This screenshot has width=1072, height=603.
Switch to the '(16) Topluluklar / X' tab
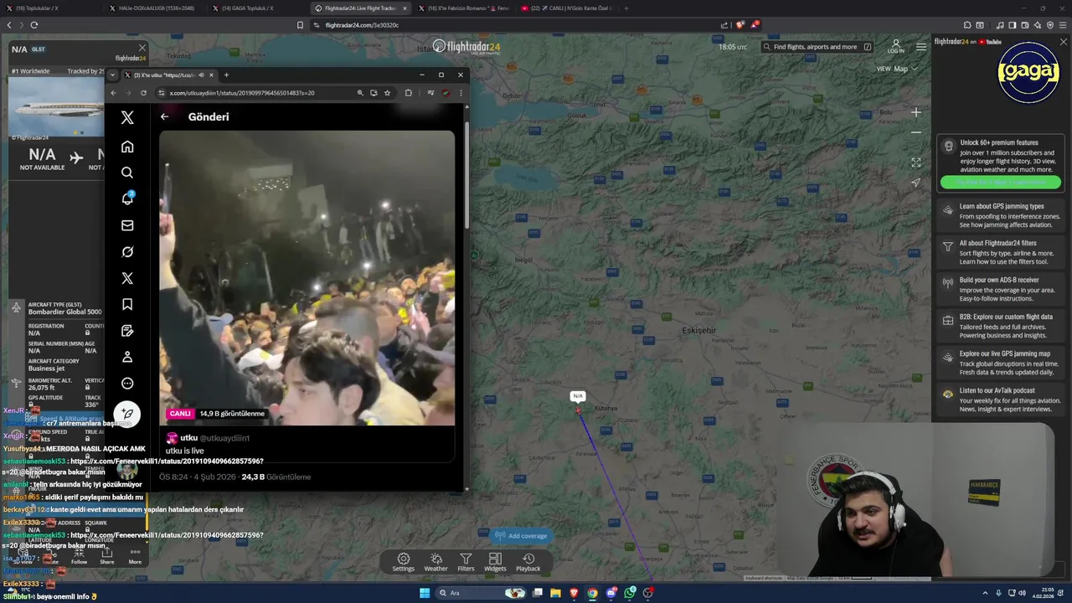click(x=52, y=8)
